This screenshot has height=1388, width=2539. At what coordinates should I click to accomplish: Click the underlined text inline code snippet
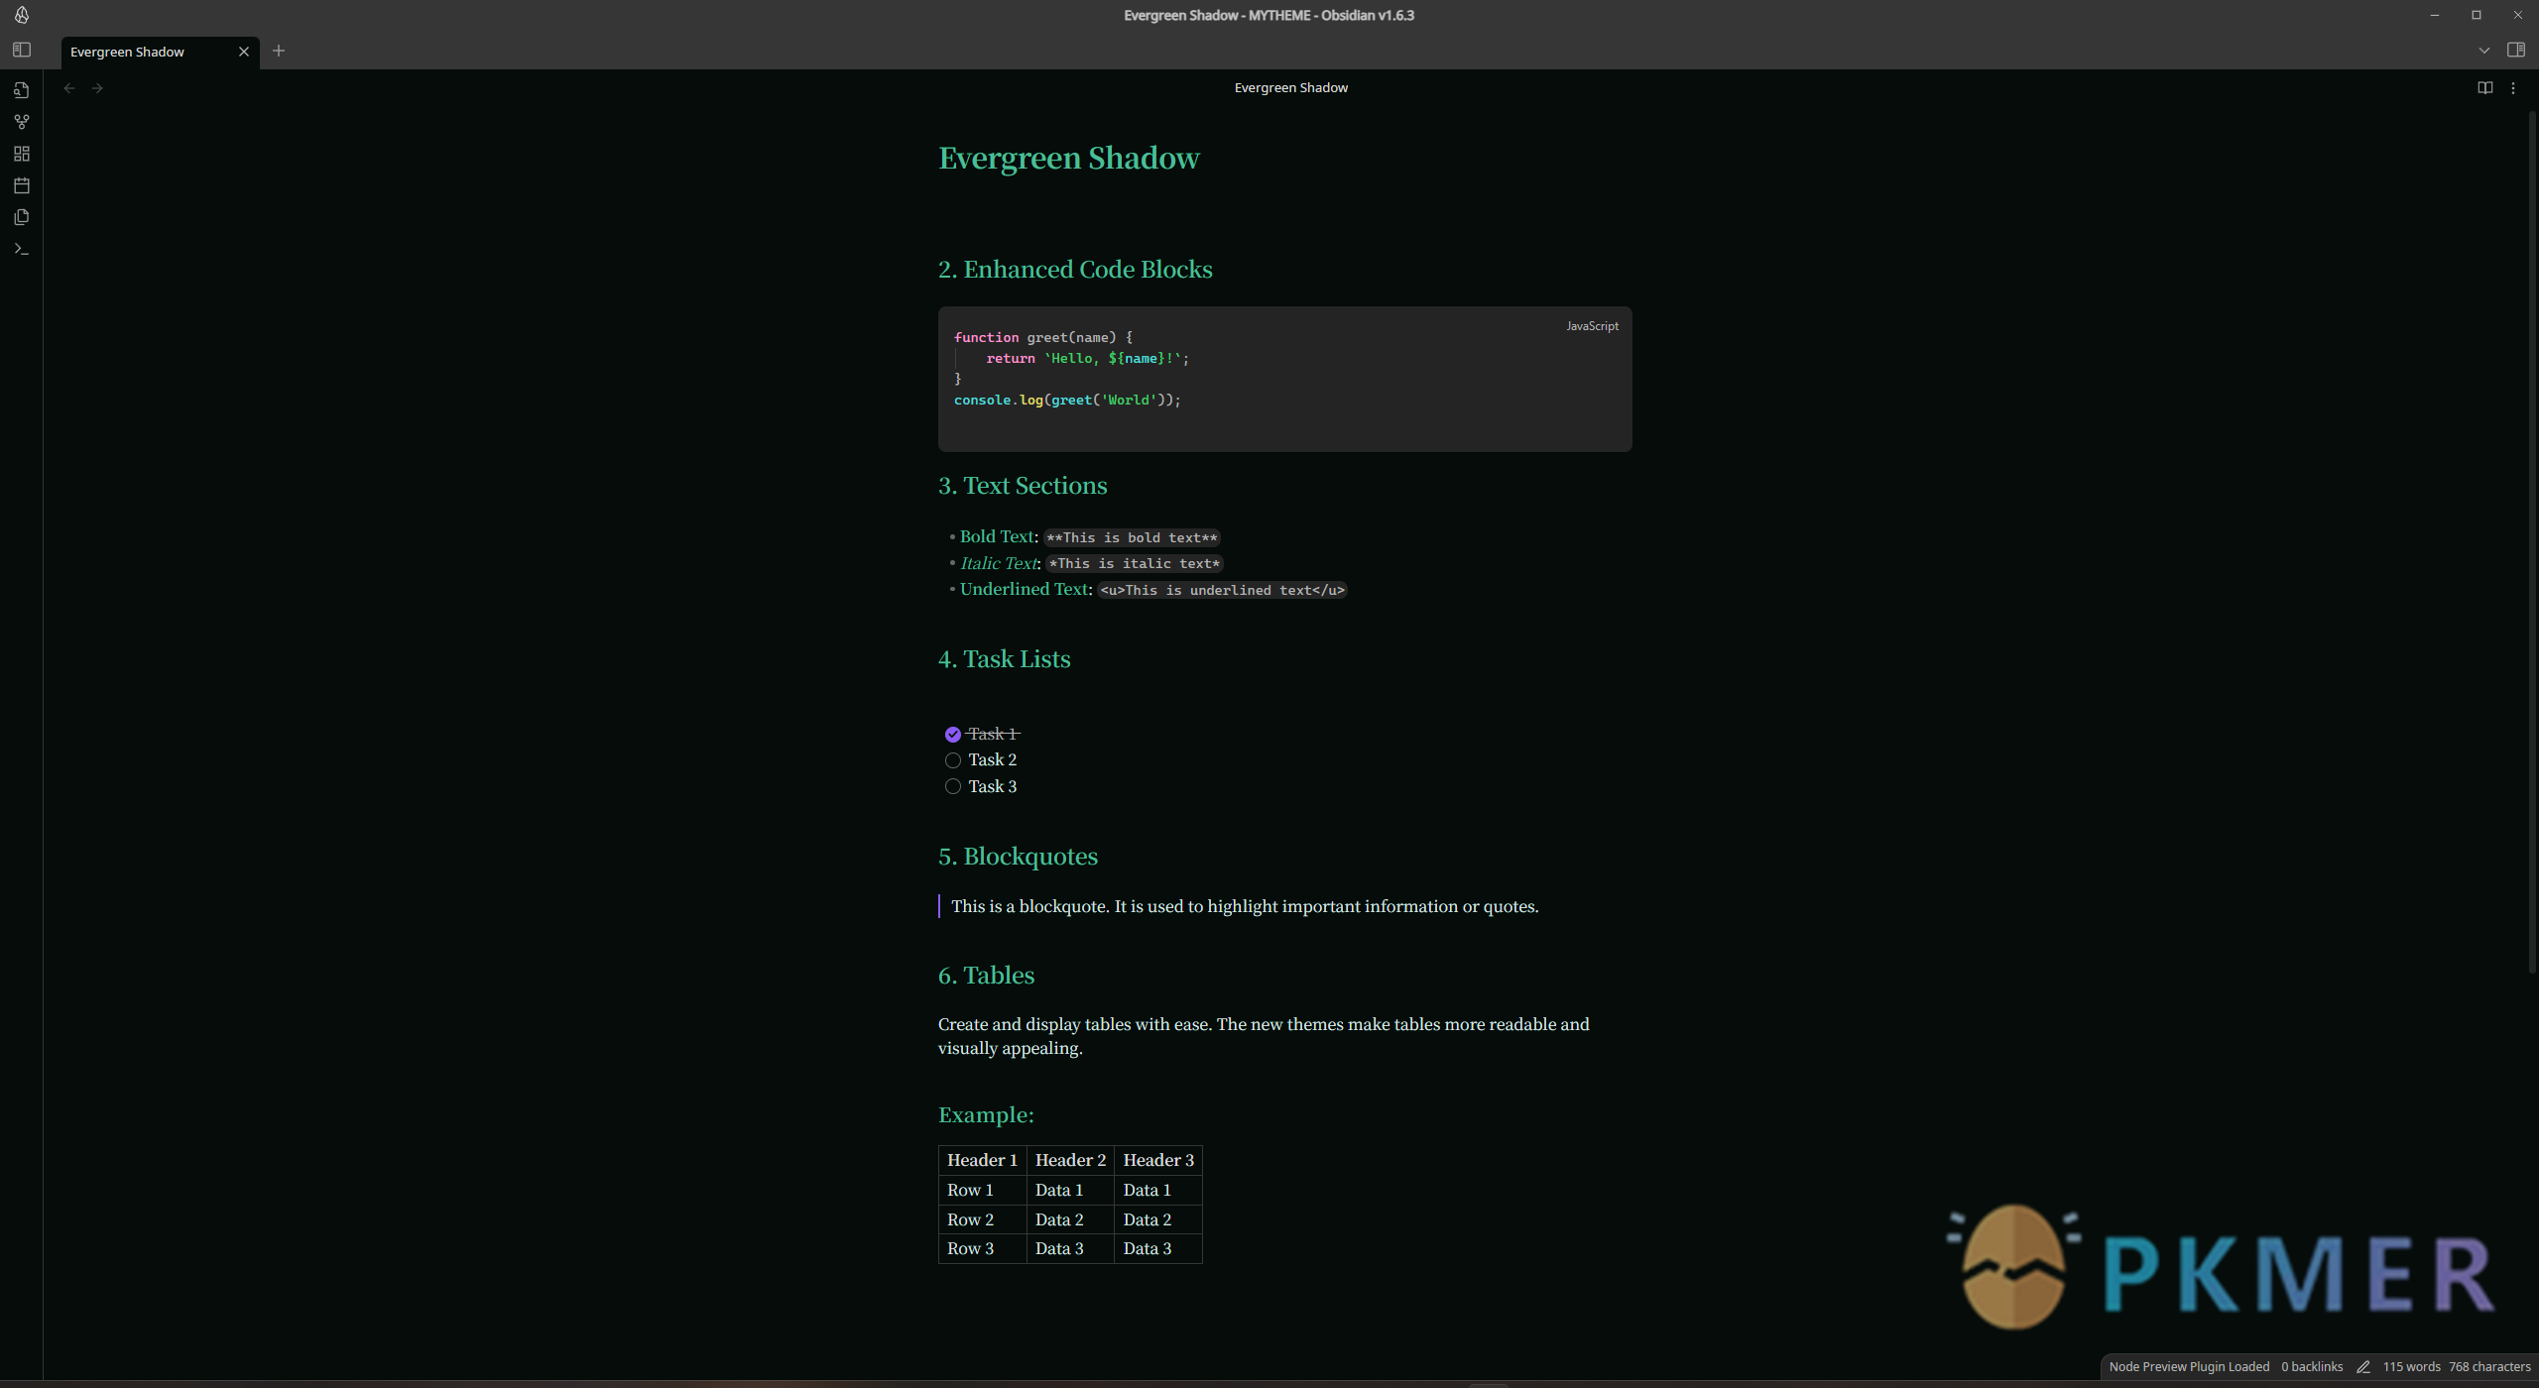[1222, 590]
